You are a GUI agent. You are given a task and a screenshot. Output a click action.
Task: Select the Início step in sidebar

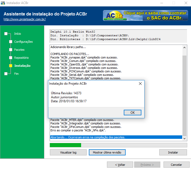[x=18, y=34]
